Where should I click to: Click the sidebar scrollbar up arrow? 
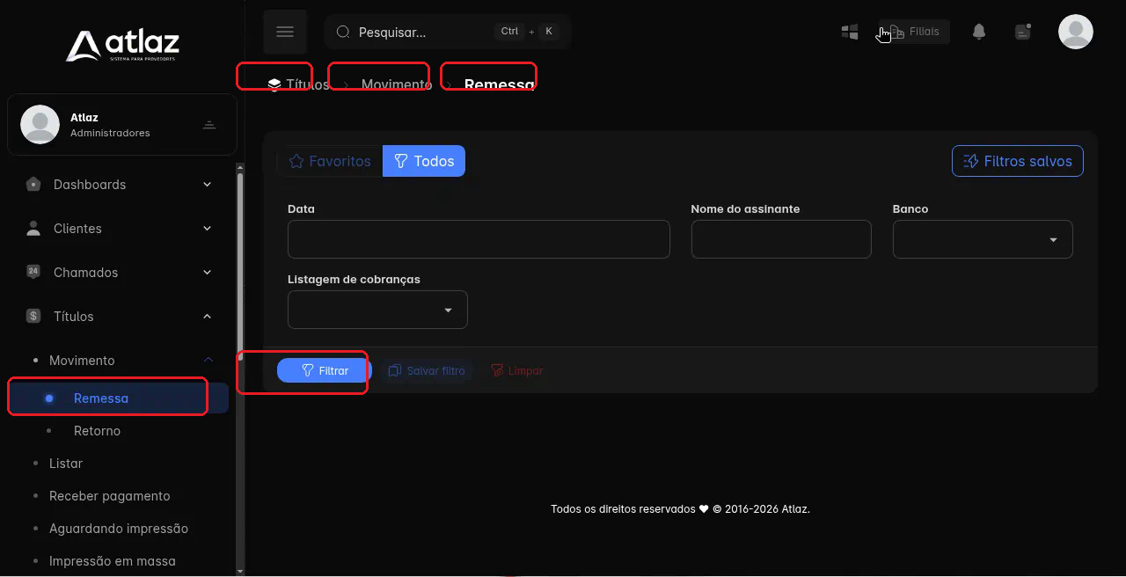pos(240,167)
